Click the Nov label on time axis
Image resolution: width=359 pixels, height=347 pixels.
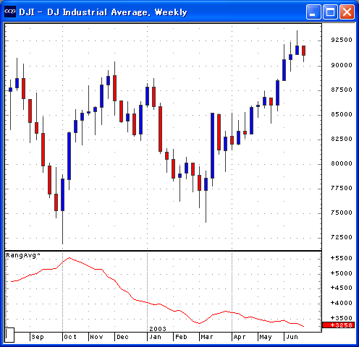click(96, 337)
